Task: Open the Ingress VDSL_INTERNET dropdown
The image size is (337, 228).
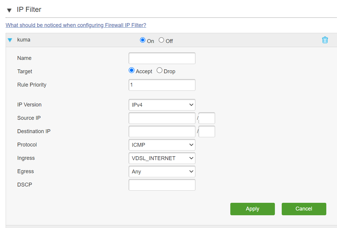Action: [162, 158]
